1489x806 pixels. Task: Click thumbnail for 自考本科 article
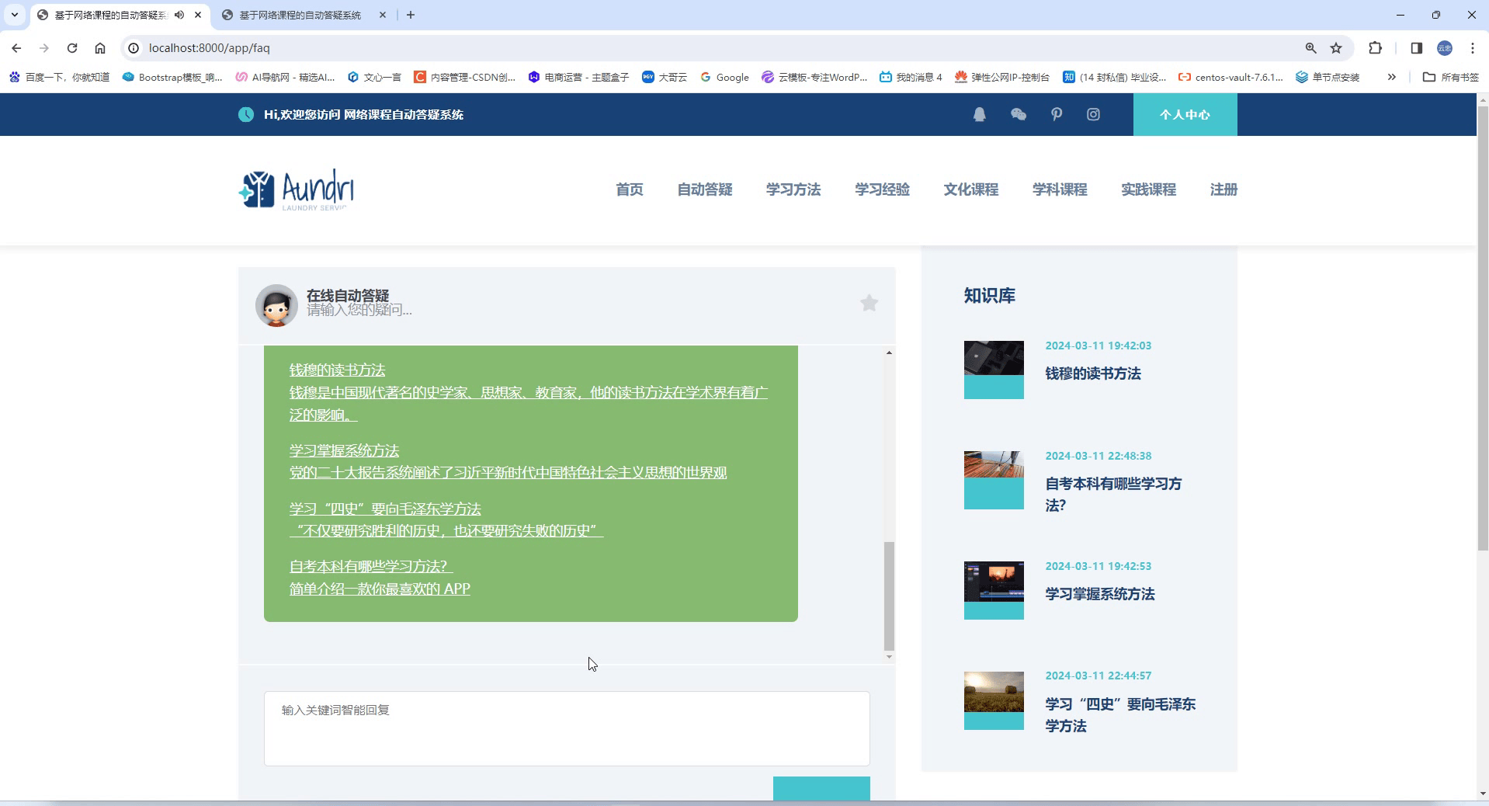994,480
